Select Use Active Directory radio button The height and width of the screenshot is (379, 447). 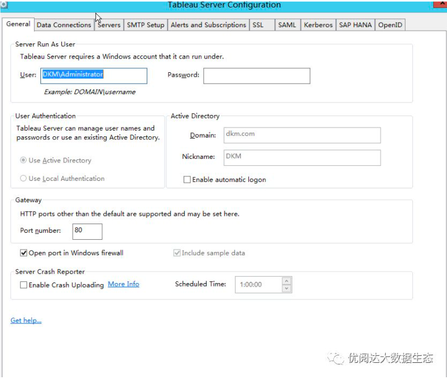pos(23,160)
